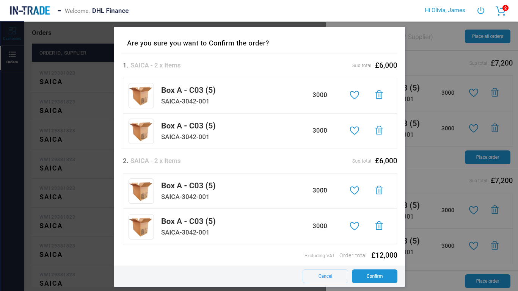Click the IN-TRADE logo

[30, 11]
